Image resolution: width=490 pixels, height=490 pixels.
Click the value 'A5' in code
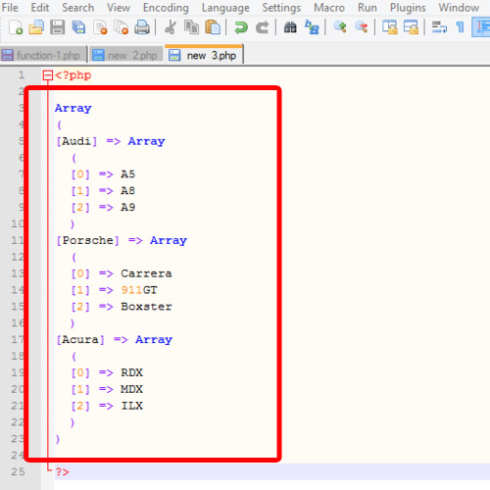127,174
